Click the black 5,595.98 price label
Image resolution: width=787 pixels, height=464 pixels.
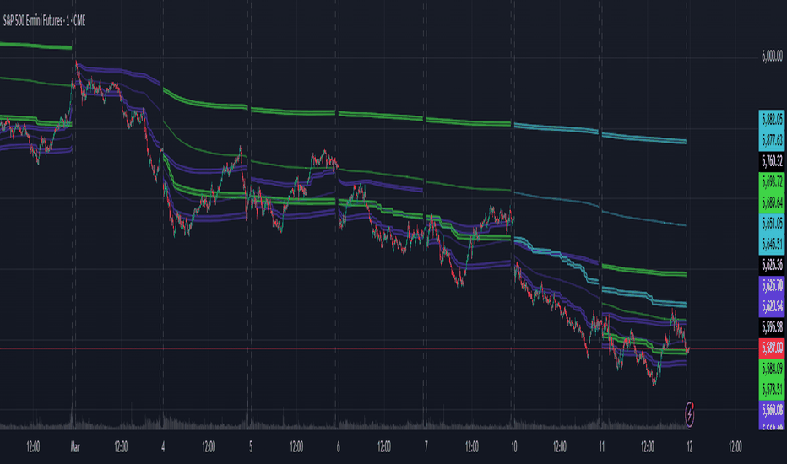(x=772, y=327)
